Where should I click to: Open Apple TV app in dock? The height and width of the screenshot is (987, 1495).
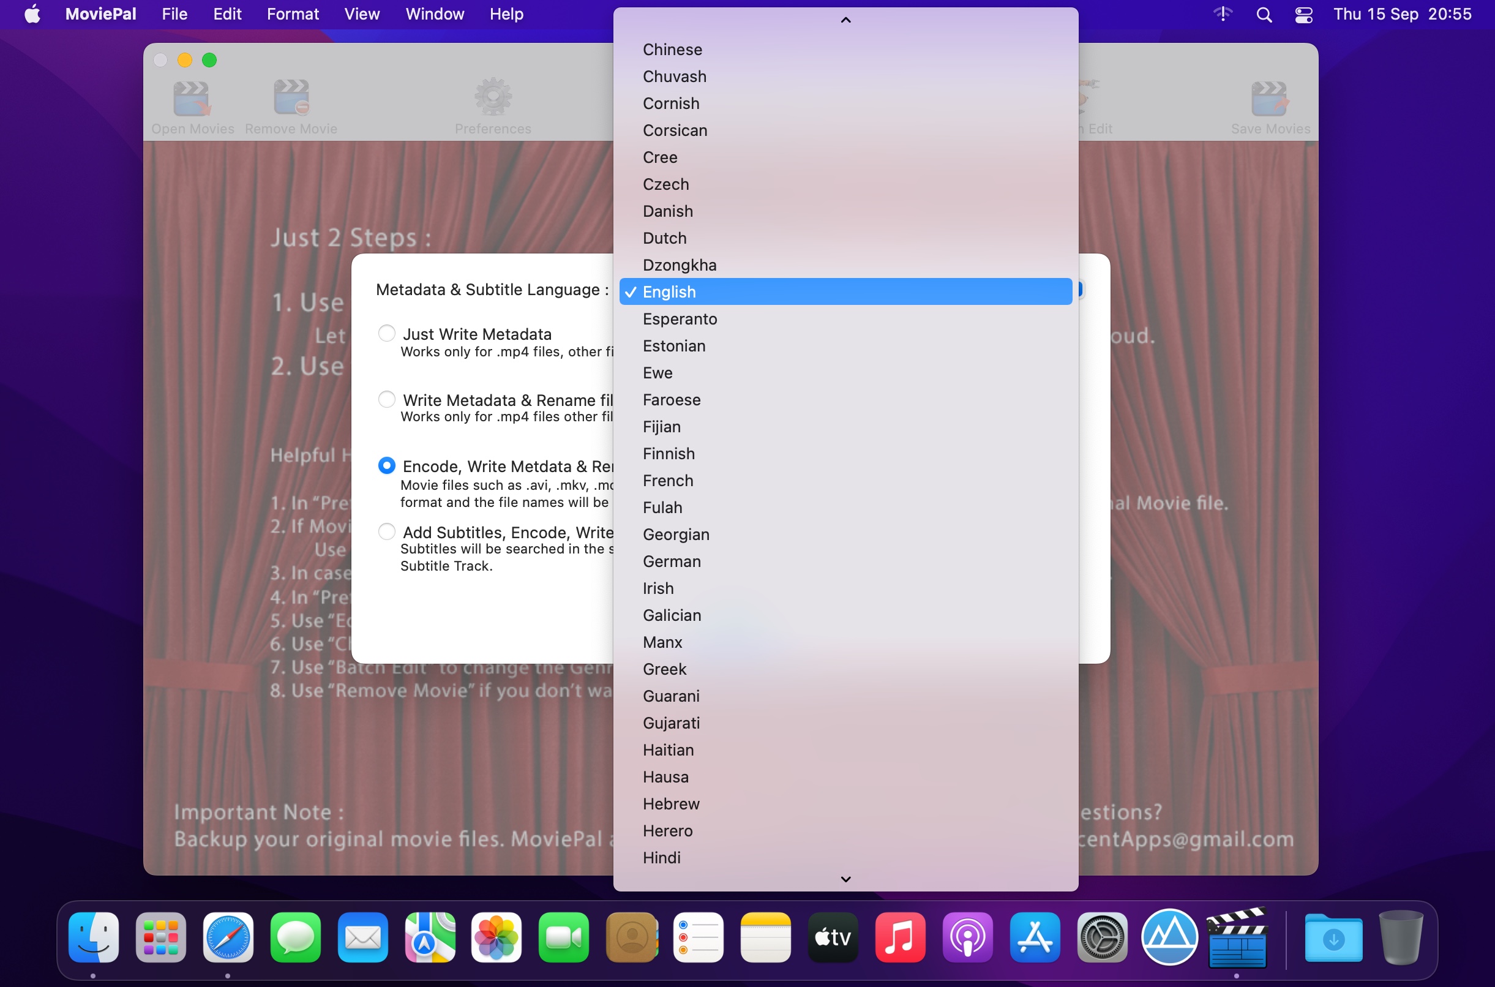click(833, 937)
